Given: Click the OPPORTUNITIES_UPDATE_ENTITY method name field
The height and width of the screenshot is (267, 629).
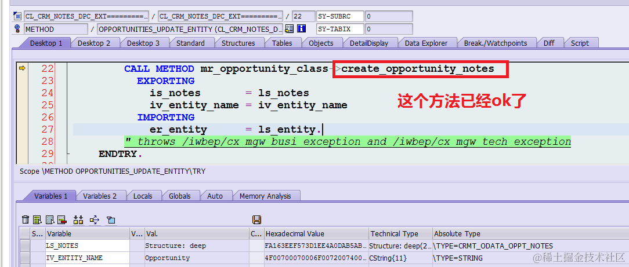Looking at the screenshot, I should [x=190, y=29].
